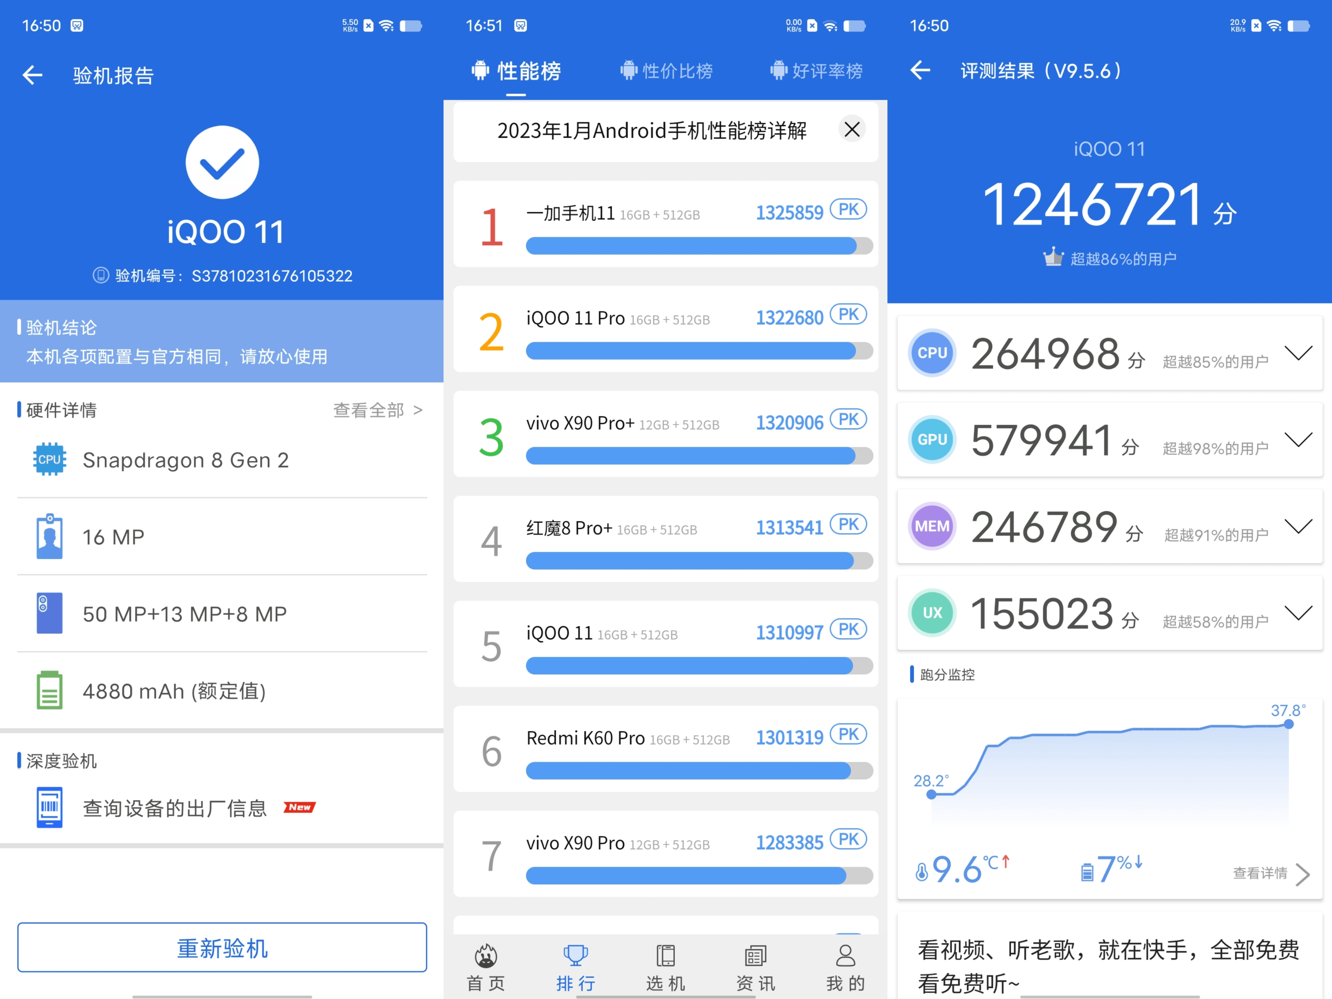Tap the crown icon next to 超越86%的用户
Screen dimensions: 1332x999
(x=1053, y=257)
